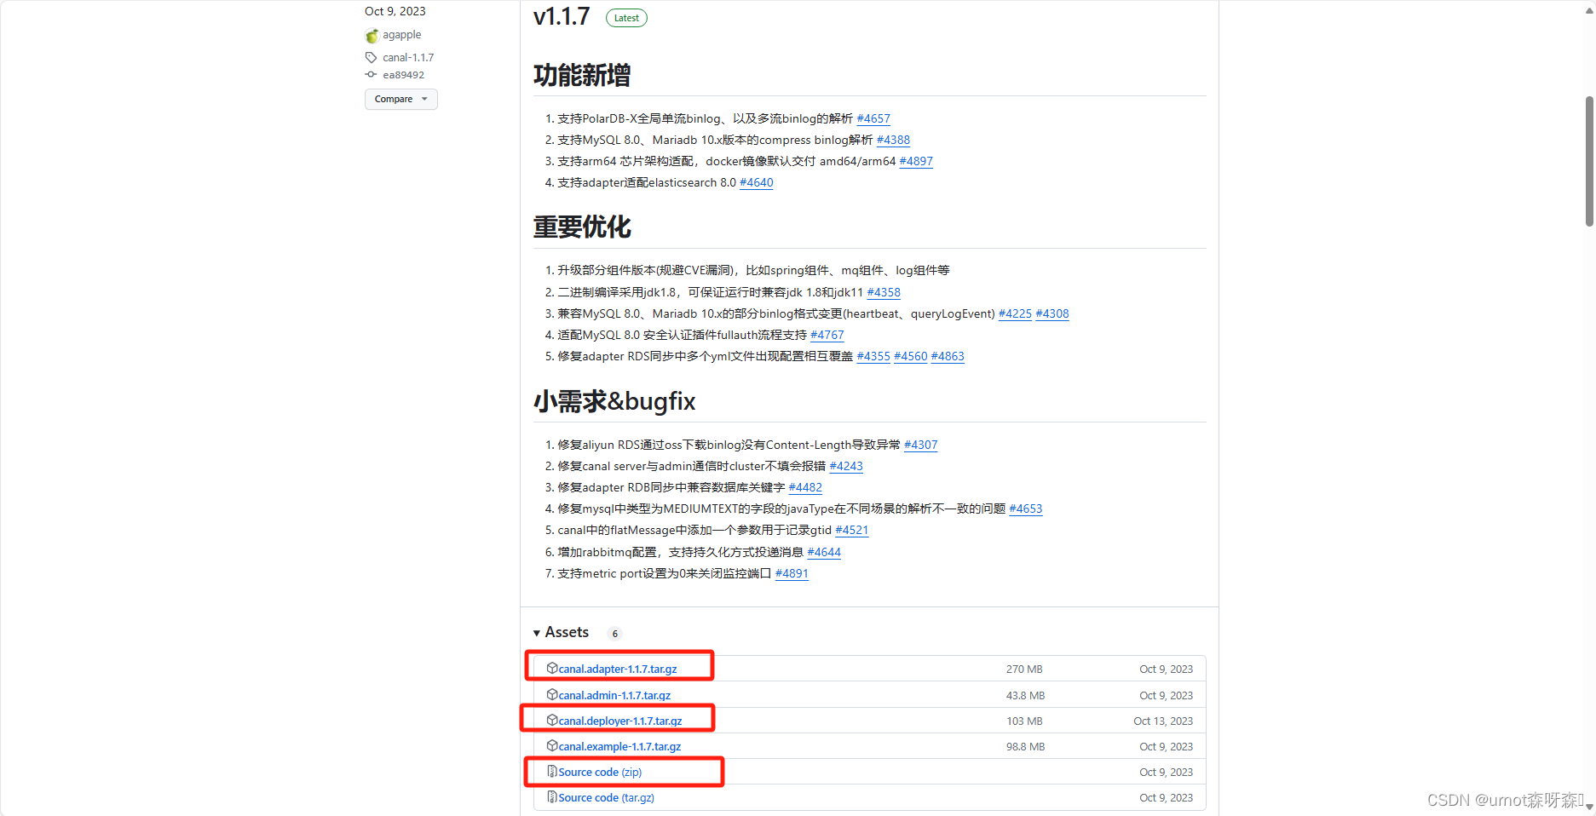The height and width of the screenshot is (816, 1596).
Task: Download Source code (zip)
Action: click(x=600, y=772)
